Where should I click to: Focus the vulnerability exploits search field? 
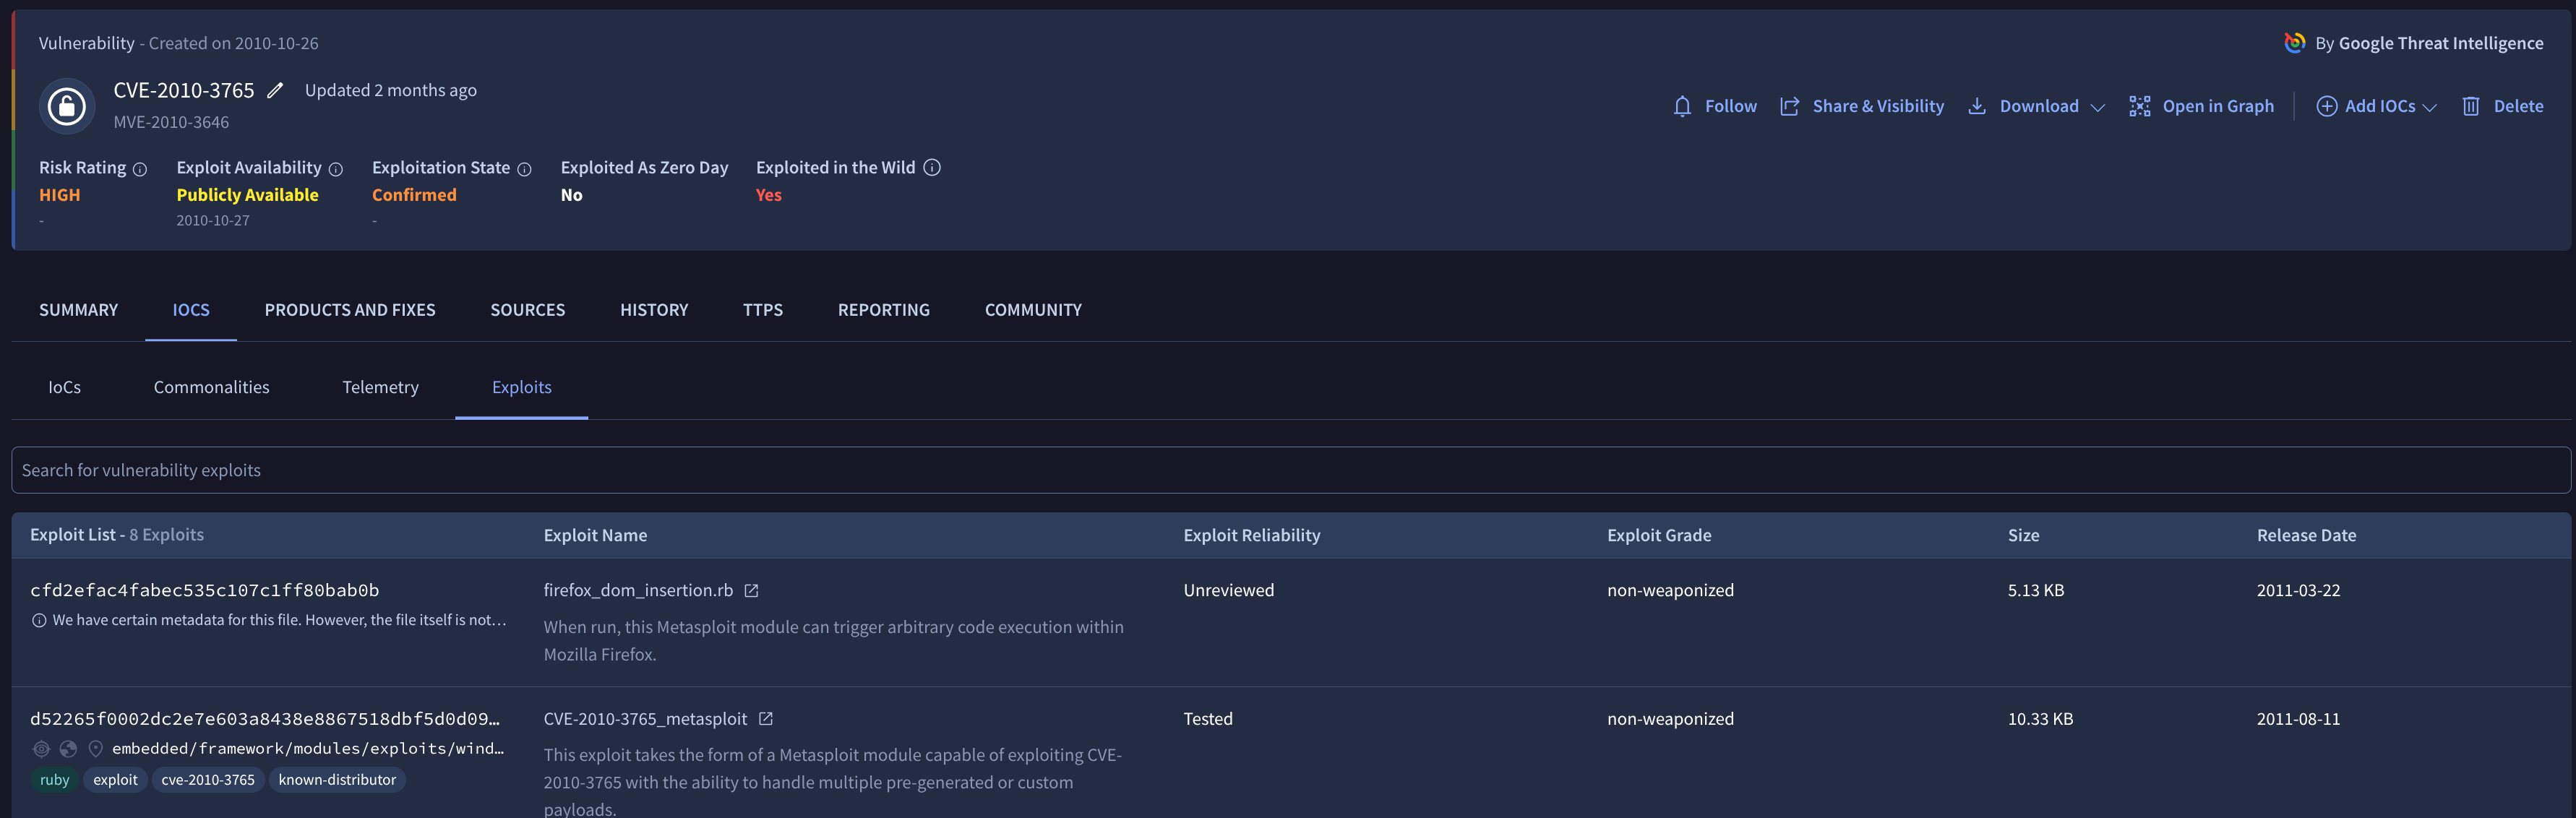[x=1290, y=470]
